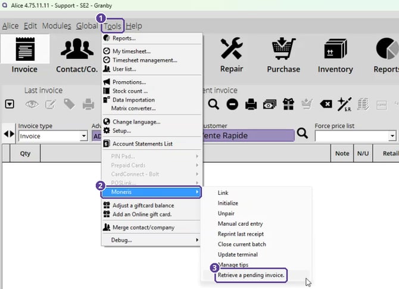Image resolution: width=399 pixels, height=289 pixels.
Task: Expand the Debug submenu
Action: click(152, 240)
